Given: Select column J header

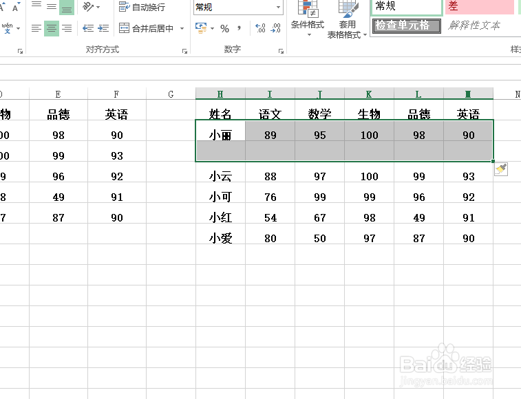Looking at the screenshot, I should [319, 94].
